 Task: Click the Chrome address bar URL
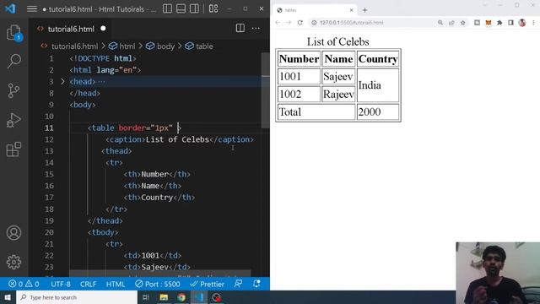click(x=351, y=23)
